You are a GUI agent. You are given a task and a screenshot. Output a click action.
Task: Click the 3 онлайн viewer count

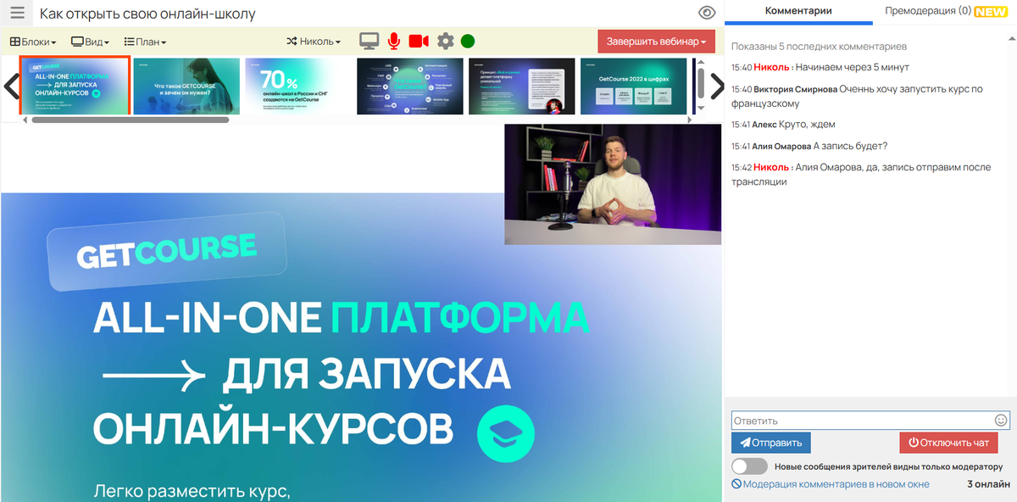coord(988,484)
